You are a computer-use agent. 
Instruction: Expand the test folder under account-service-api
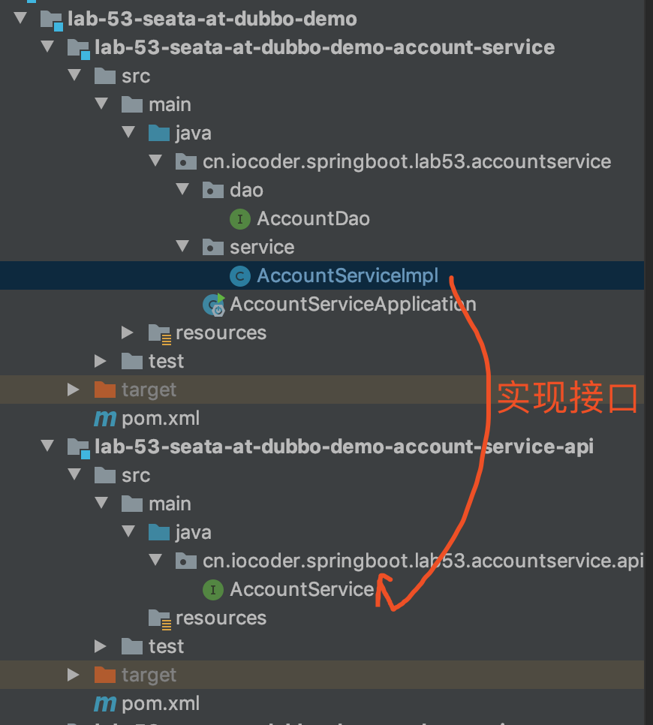pos(101,646)
